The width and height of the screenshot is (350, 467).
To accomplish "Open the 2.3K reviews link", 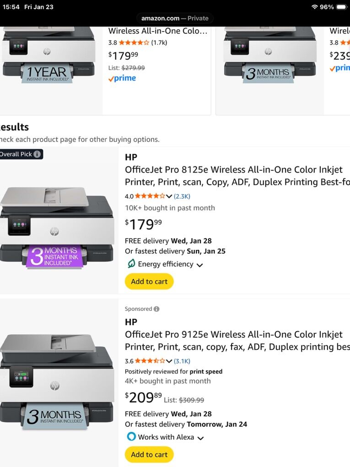I will (182, 196).
